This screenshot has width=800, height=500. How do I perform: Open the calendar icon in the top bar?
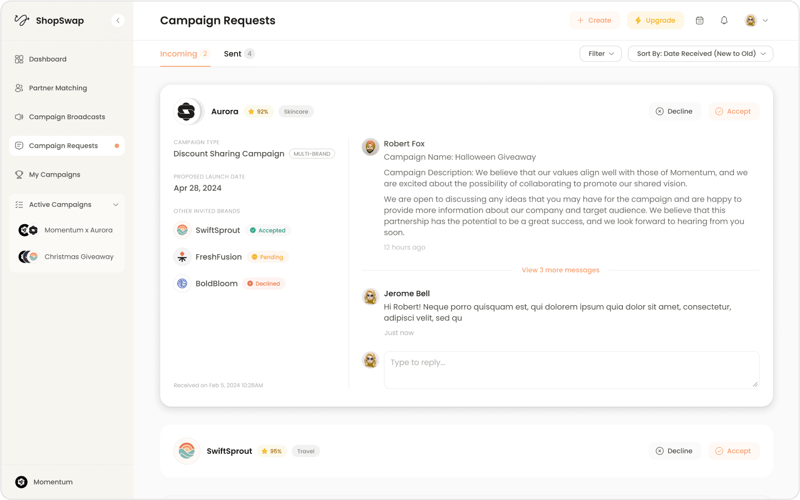pos(700,20)
